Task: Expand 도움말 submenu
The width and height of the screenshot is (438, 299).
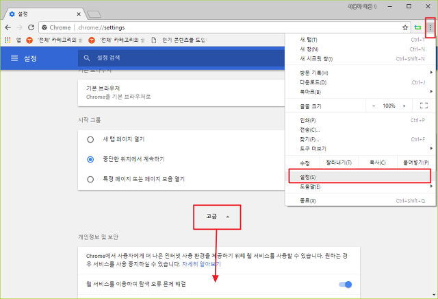Action: click(x=361, y=187)
